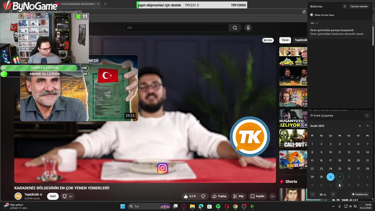Click the Katıl join button
The height and width of the screenshot is (211, 375).
53,196
